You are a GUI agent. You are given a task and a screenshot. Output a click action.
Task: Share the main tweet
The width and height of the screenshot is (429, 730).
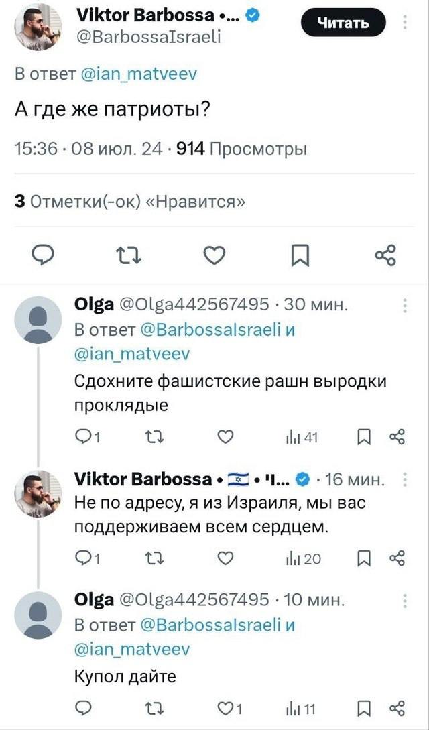(385, 255)
